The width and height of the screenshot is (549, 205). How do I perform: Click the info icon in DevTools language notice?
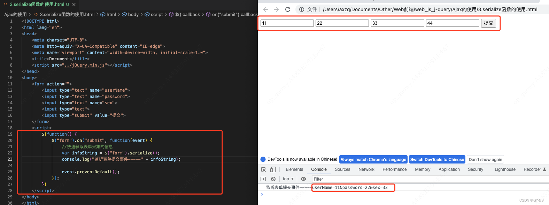pos(263,159)
